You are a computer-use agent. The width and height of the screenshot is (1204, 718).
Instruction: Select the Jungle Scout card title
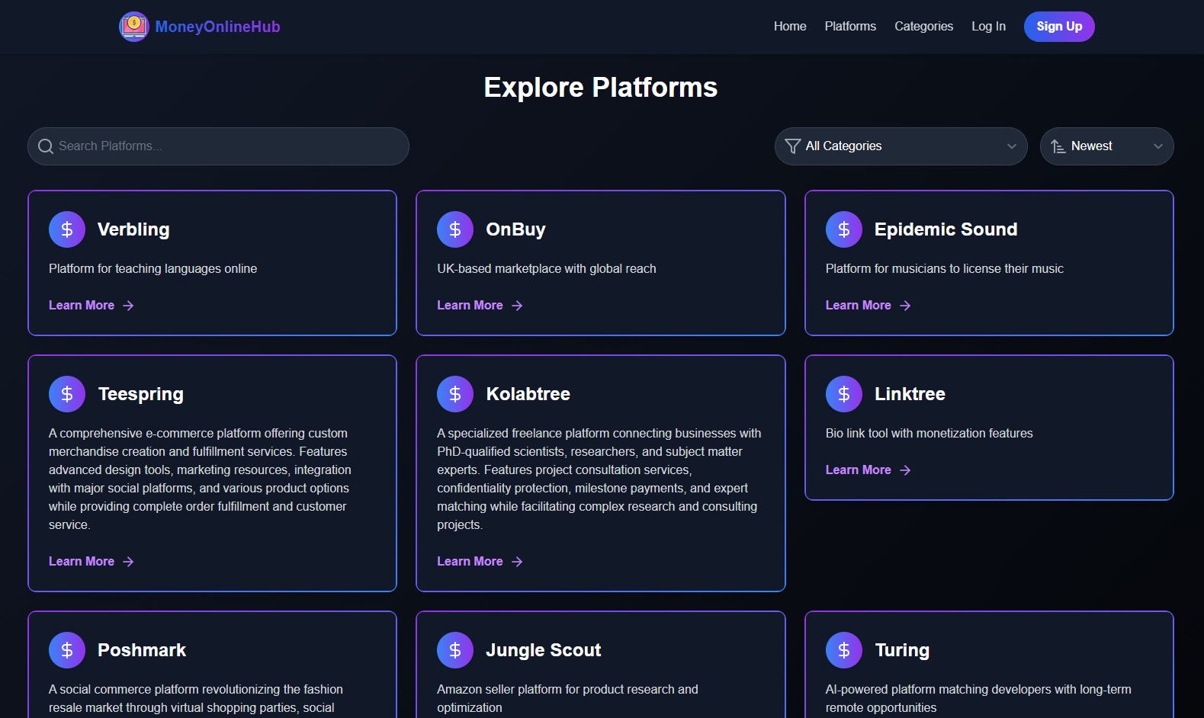(x=544, y=650)
